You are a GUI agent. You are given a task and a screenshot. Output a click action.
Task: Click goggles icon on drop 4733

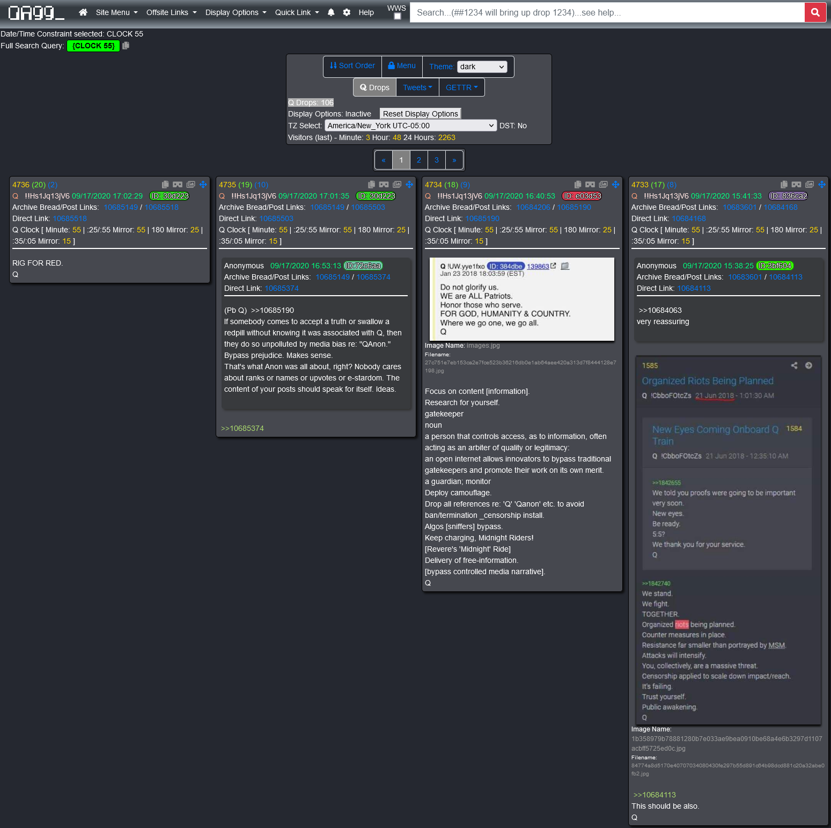tap(796, 185)
